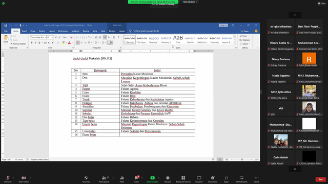Open the References ribbon tab

[x=63, y=31]
